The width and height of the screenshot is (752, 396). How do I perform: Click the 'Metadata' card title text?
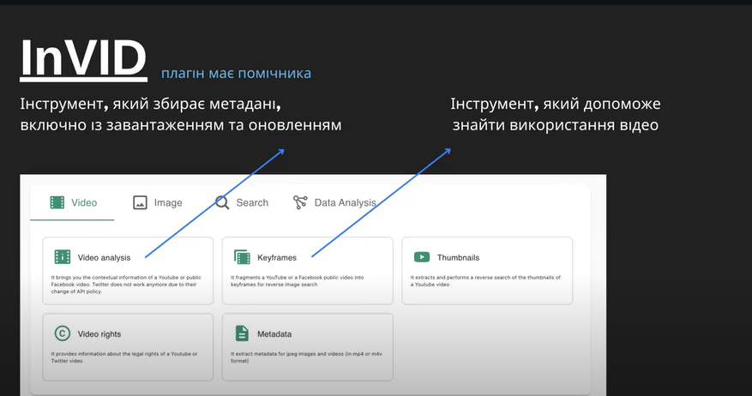point(274,334)
